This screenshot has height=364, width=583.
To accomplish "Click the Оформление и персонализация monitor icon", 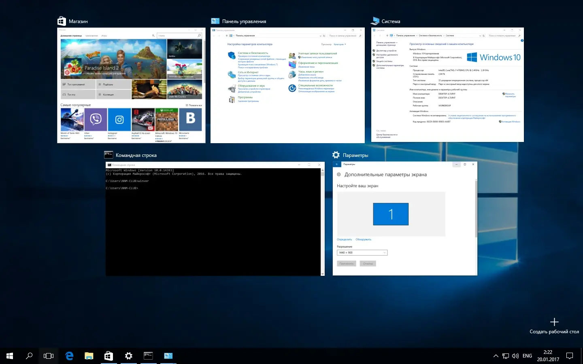I will [292, 65].
